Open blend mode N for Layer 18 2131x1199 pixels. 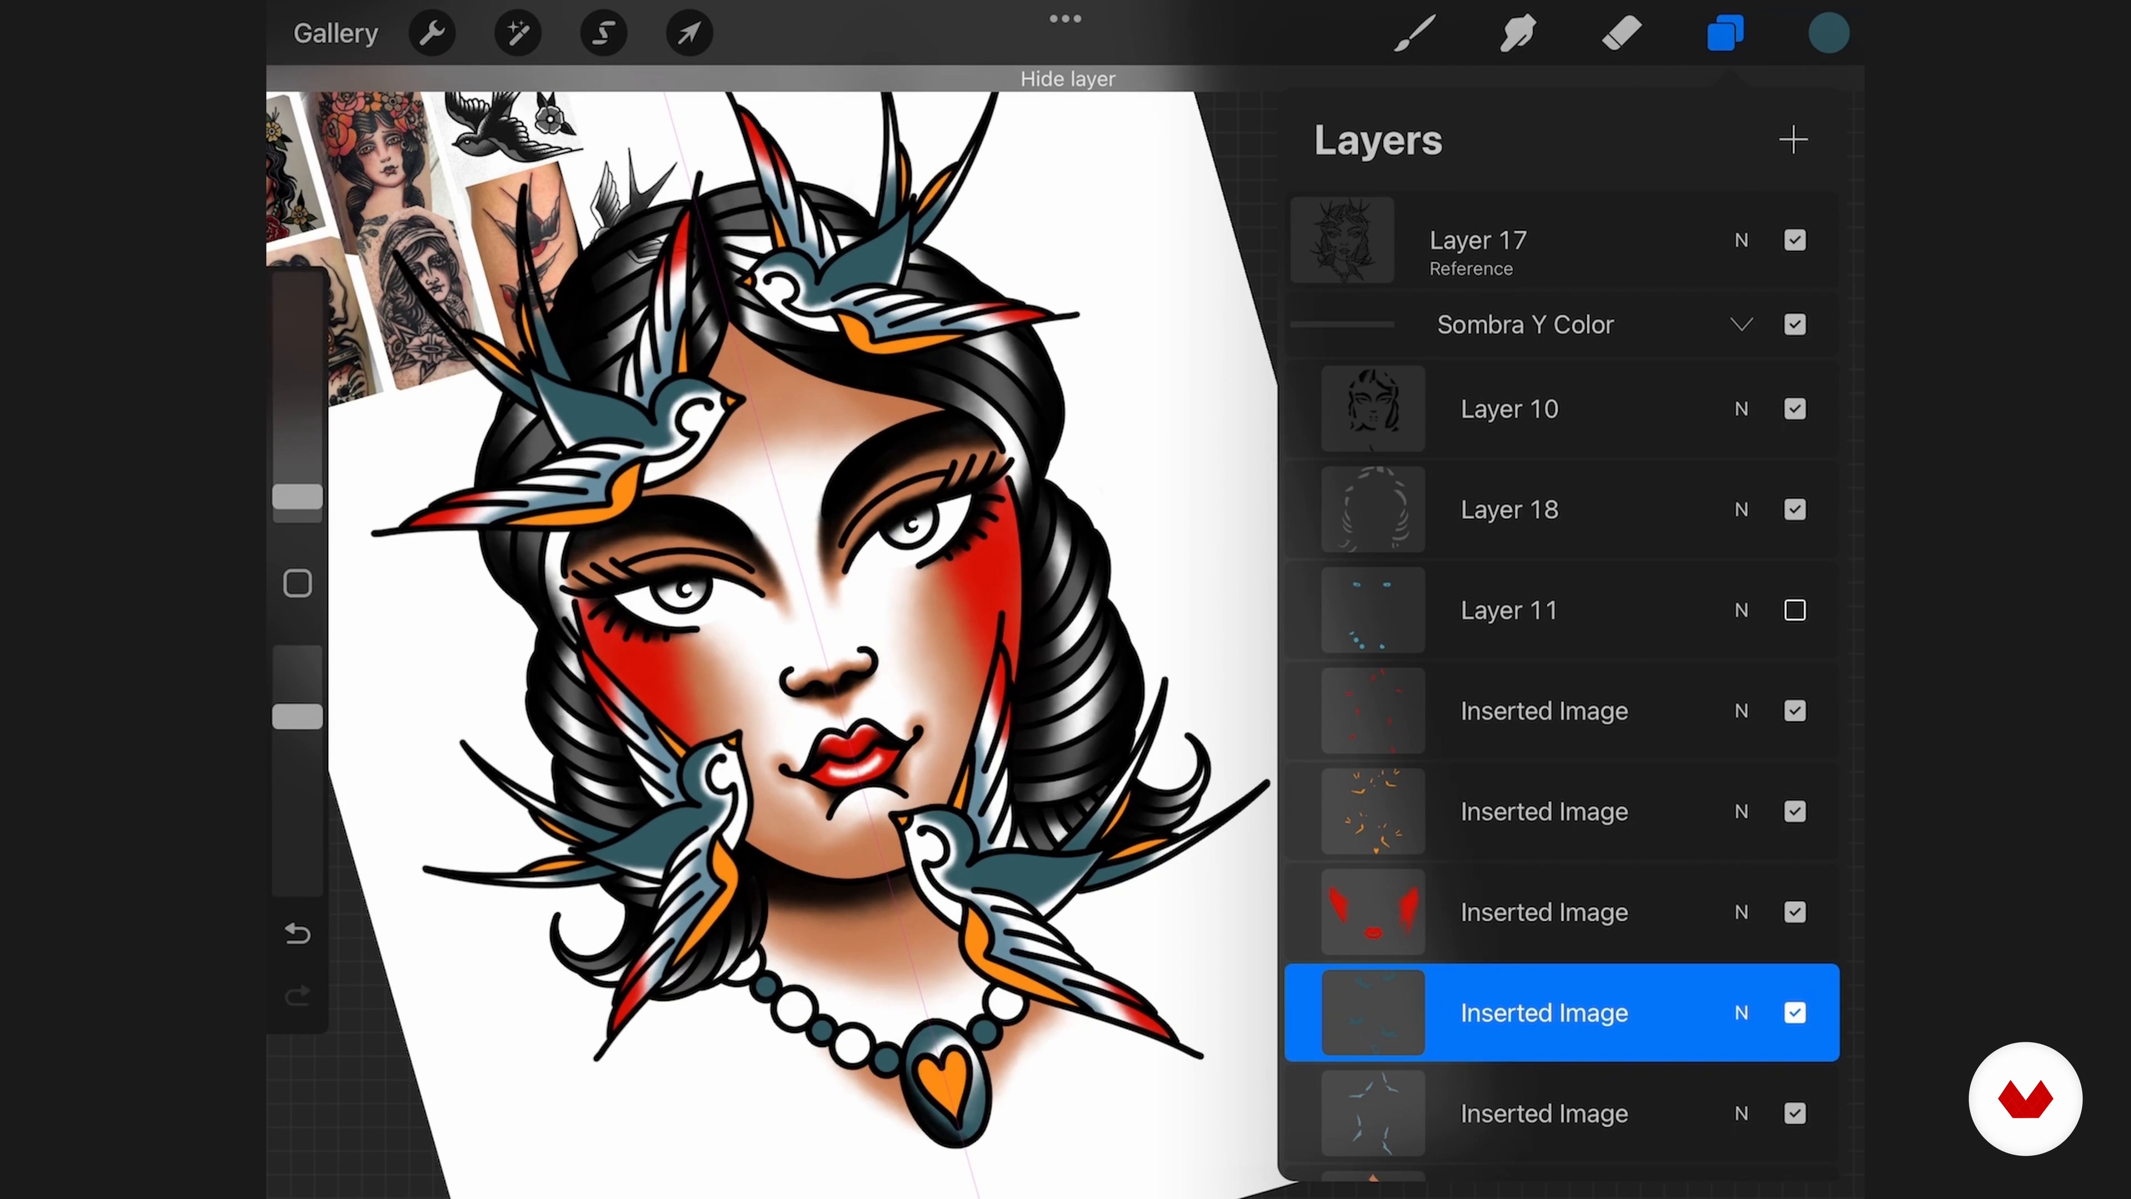(1742, 510)
